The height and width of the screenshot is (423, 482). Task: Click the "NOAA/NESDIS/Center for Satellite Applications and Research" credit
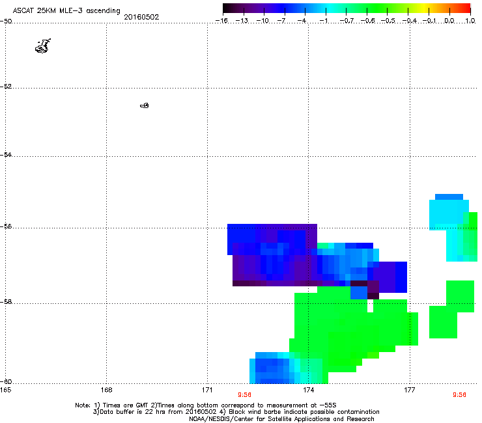point(281,419)
